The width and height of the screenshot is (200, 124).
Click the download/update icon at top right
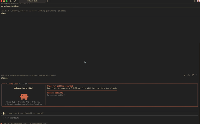click(x=195, y=1)
